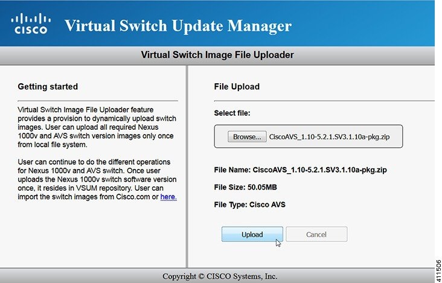The width and height of the screenshot is (442, 283).
Task: Click the 'Virtual Switch Image File Uploader' heading
Action: pyautogui.click(x=217, y=55)
